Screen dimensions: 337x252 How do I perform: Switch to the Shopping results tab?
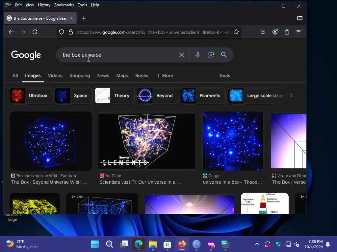tap(80, 76)
